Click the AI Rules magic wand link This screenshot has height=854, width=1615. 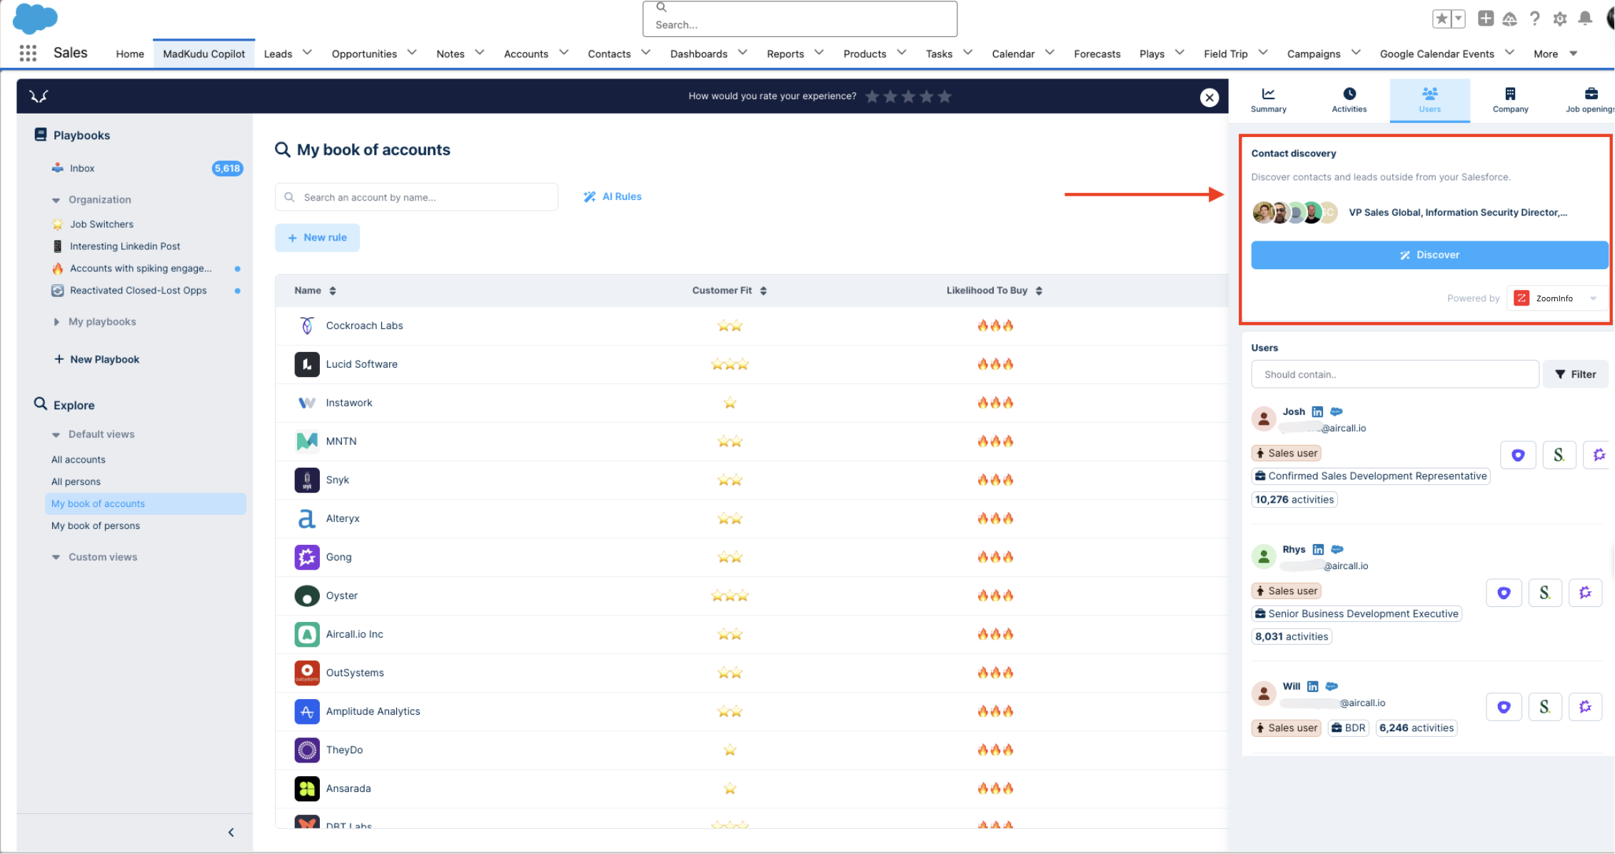(x=613, y=197)
